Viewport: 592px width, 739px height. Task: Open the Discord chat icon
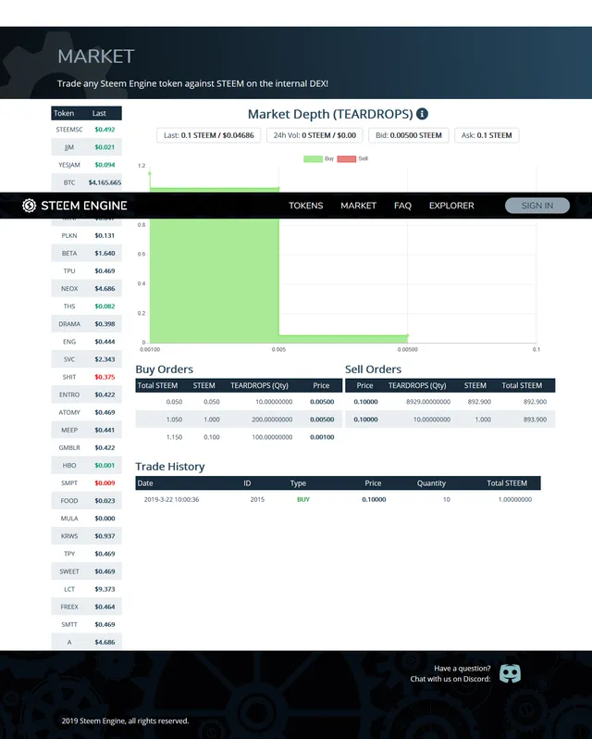click(x=510, y=673)
